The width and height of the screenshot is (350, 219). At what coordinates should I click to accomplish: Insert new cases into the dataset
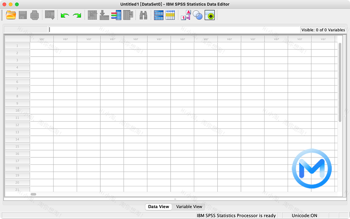click(x=158, y=15)
